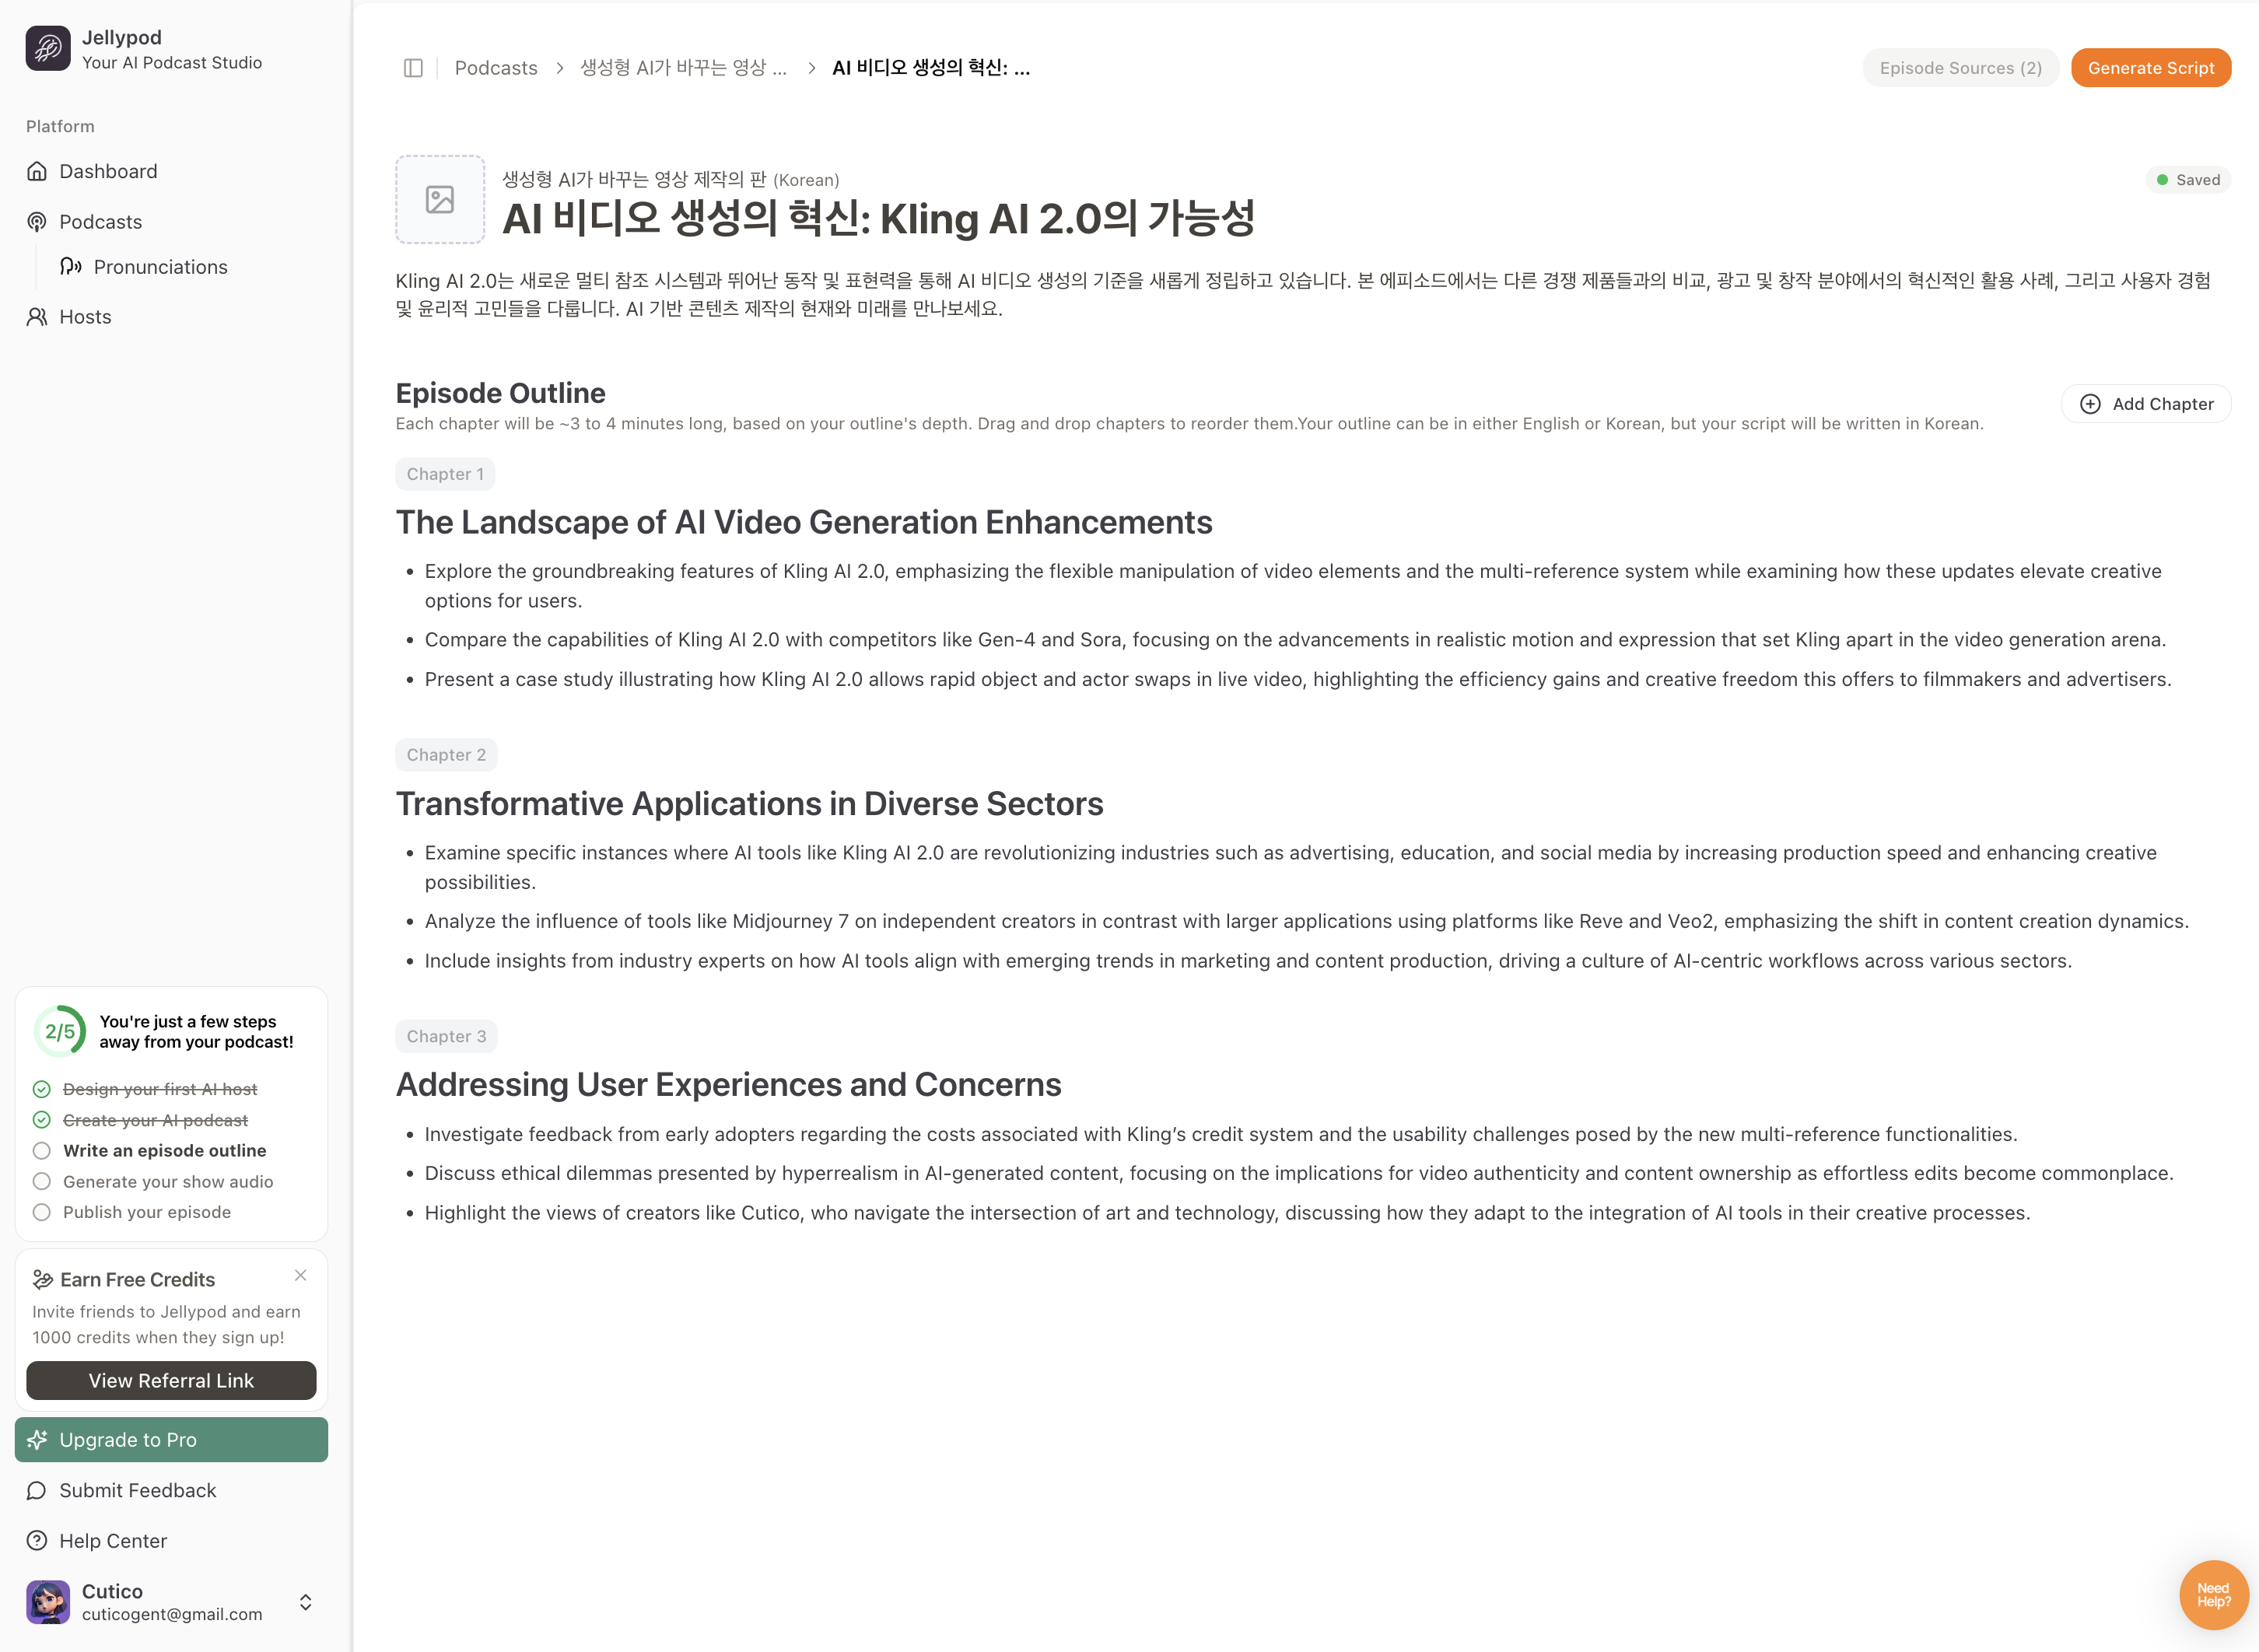
Task: Go to the Podcasts breadcrumb link
Action: [x=496, y=68]
